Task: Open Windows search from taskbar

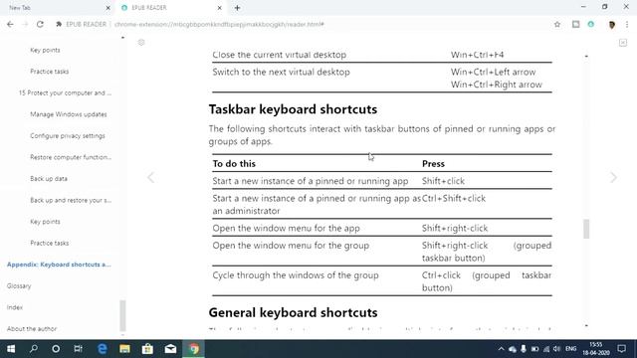Action: [34, 349]
